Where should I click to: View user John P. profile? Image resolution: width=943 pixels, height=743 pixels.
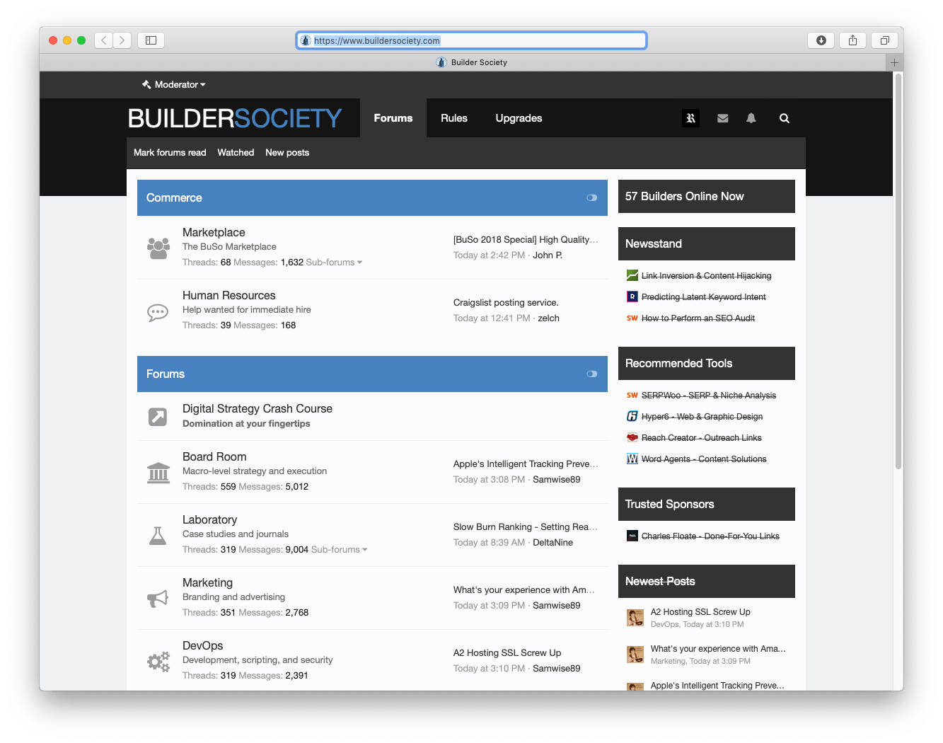coord(548,255)
